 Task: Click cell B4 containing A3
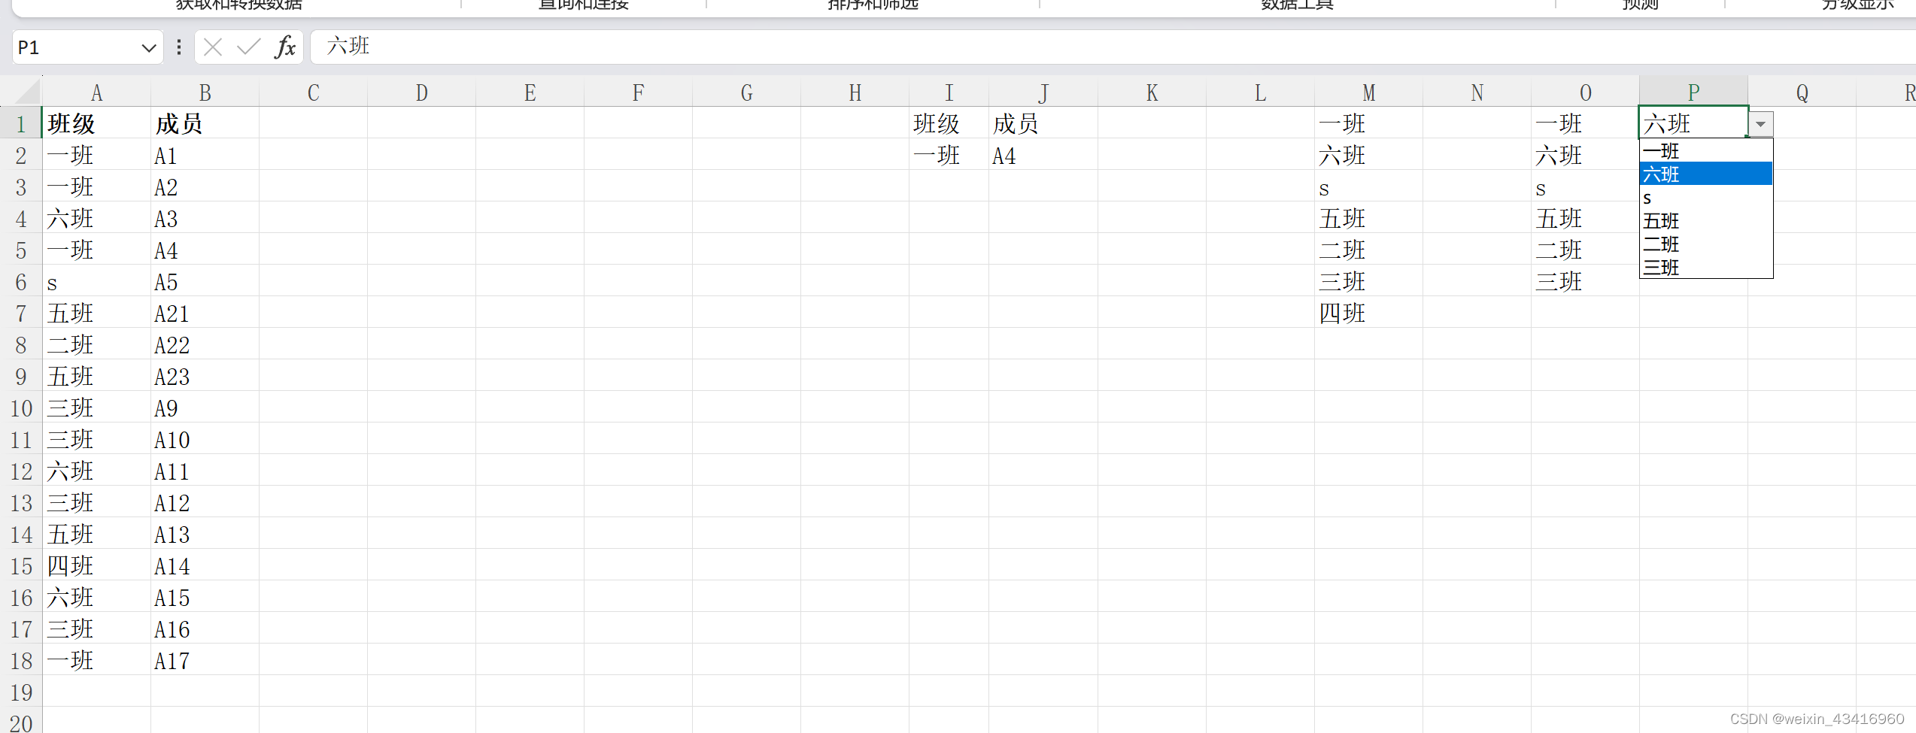tap(205, 219)
